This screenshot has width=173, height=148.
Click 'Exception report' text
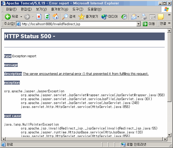pos(24,56)
